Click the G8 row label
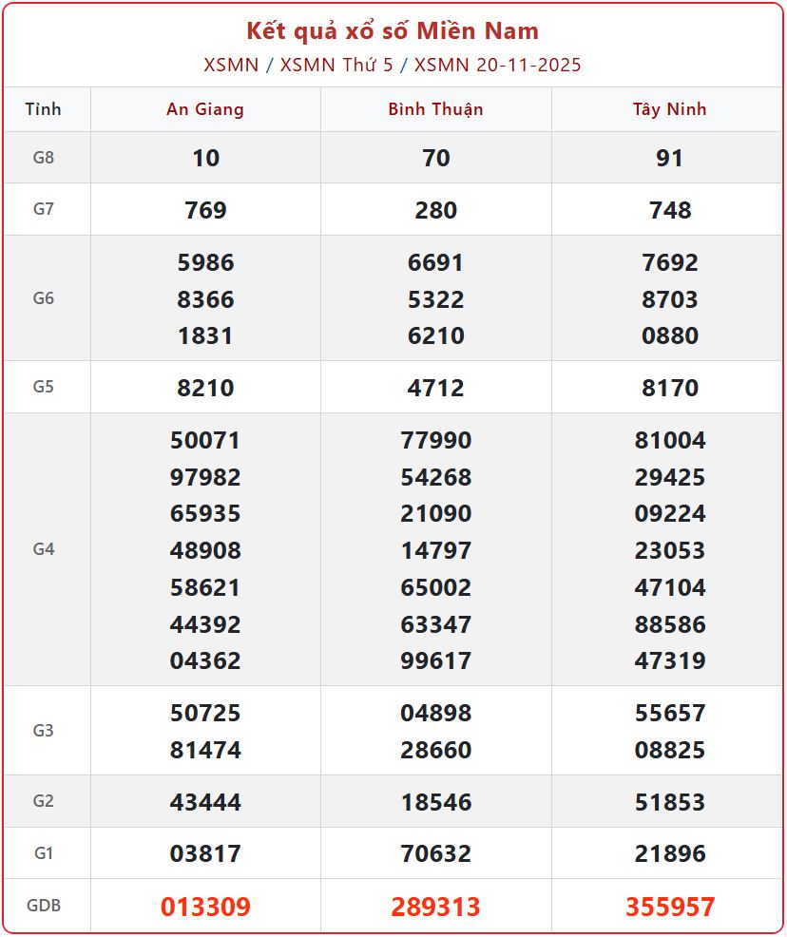 point(44,158)
